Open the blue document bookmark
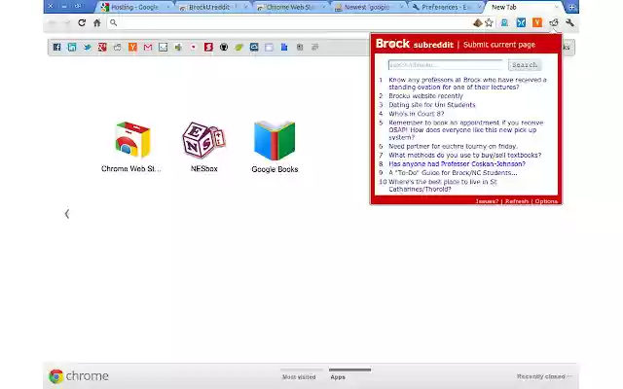The height and width of the screenshot is (389, 623). 284,48
